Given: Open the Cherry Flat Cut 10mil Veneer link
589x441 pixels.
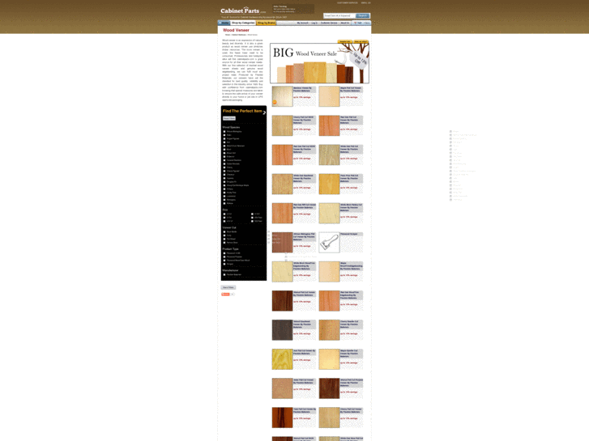Looking at the screenshot, I should [304, 120].
